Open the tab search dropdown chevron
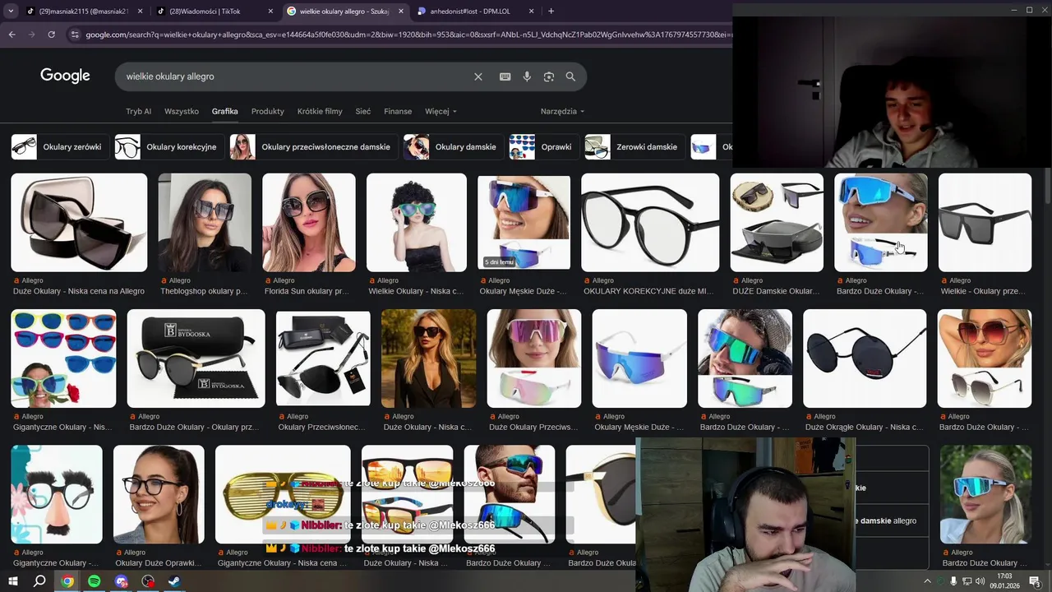This screenshot has height=592, width=1052. (x=12, y=12)
